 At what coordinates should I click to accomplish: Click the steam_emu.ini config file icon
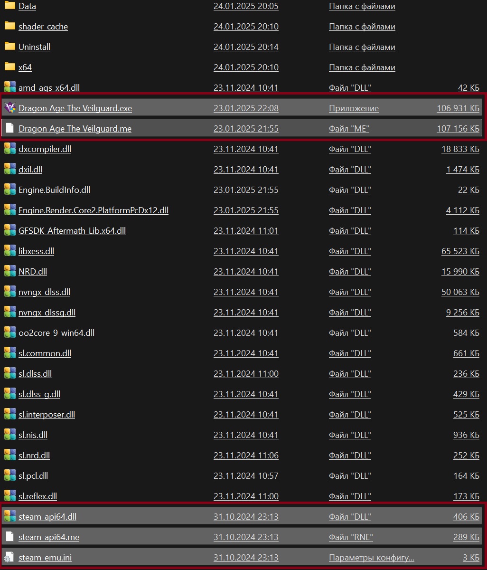click(x=10, y=557)
